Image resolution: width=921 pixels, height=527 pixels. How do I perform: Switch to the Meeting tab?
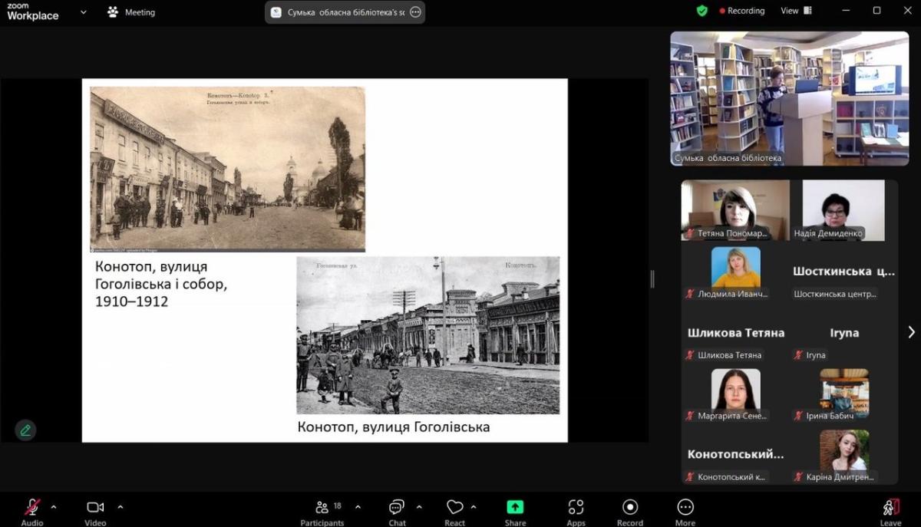[131, 12]
